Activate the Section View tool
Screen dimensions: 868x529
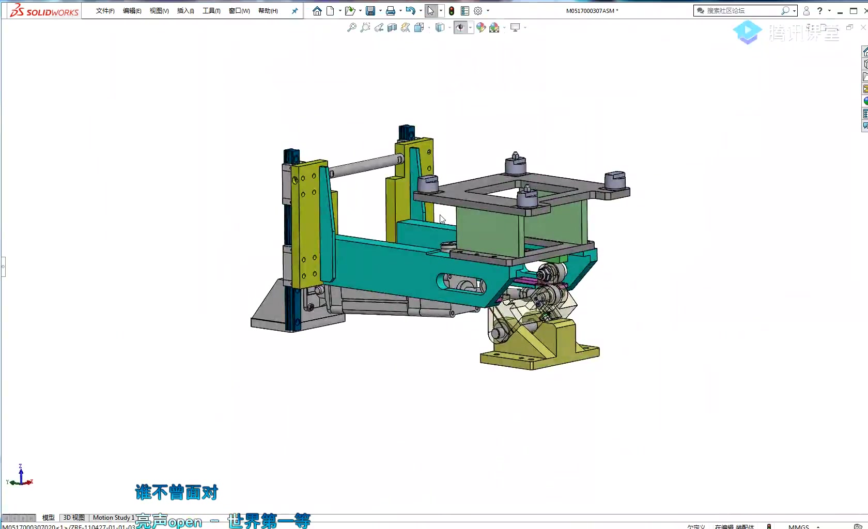tap(392, 27)
